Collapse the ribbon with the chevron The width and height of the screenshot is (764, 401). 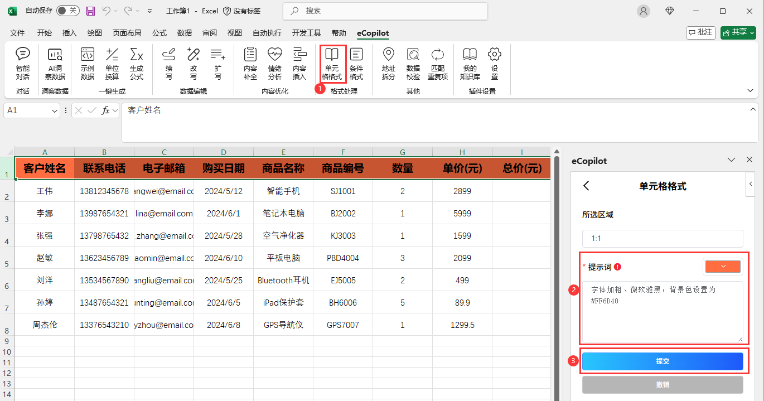[x=750, y=90]
